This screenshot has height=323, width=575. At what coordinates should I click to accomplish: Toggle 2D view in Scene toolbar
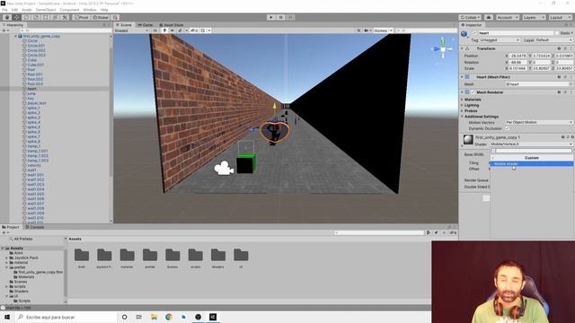[x=155, y=31]
